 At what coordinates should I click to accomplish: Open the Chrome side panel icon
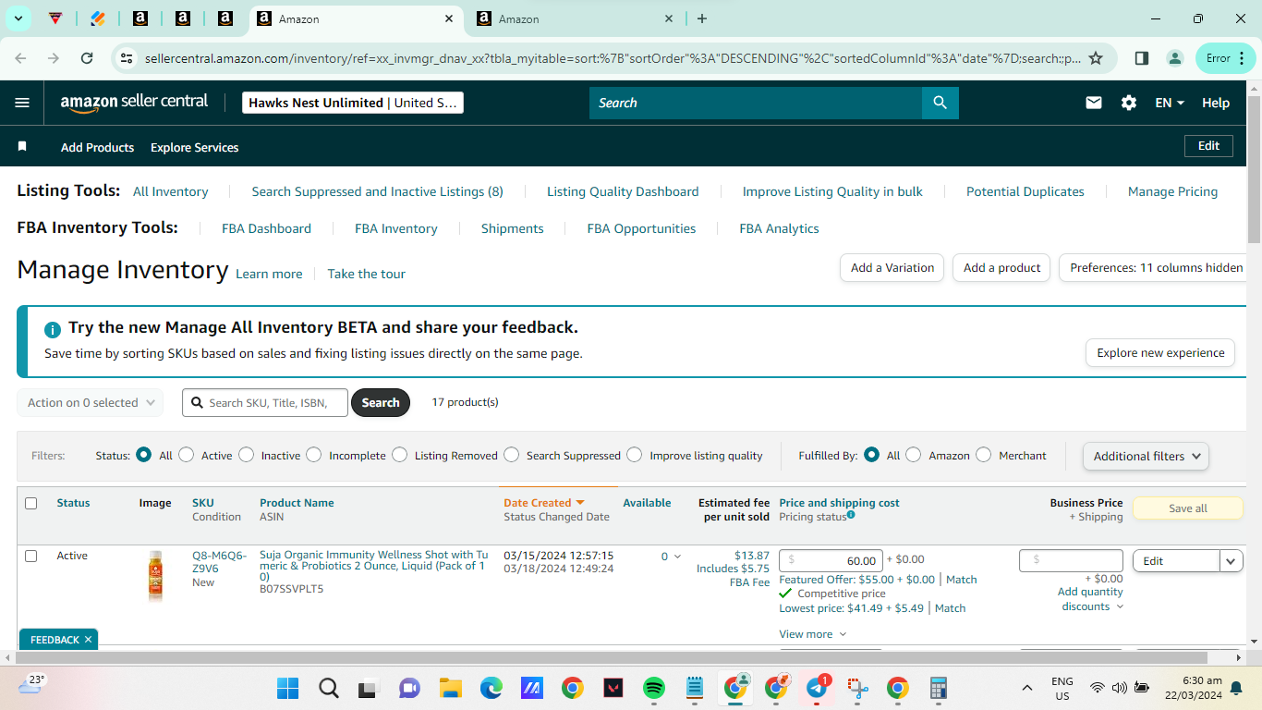[1142, 58]
